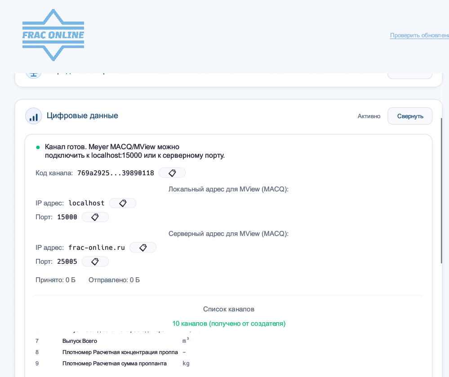Click the Цифровые данные section title
This screenshot has height=377, width=449.
coord(82,116)
